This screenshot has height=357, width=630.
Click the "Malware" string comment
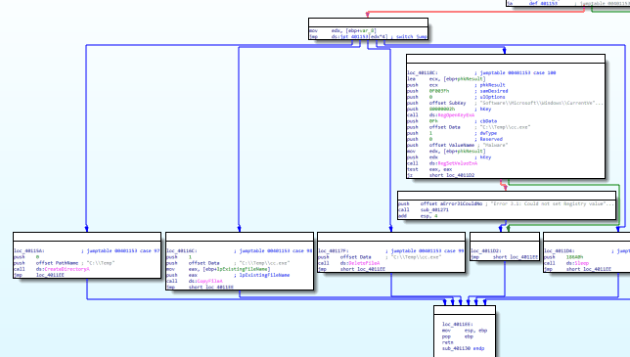tap(495, 145)
